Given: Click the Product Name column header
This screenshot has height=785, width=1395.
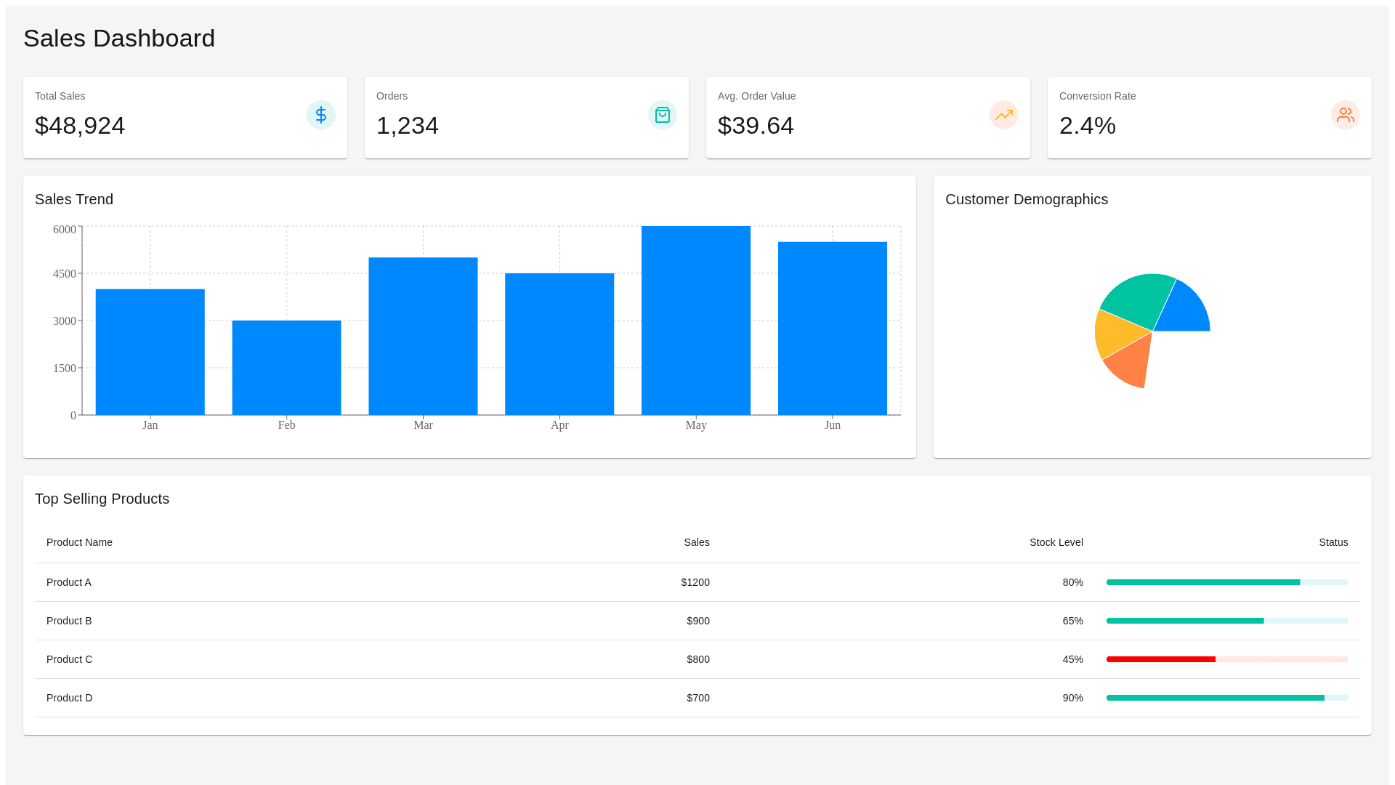Looking at the screenshot, I should [79, 542].
